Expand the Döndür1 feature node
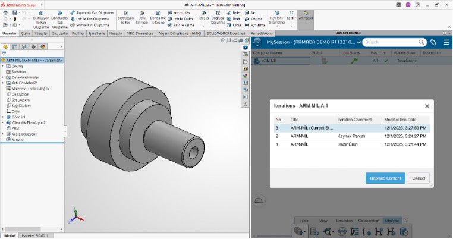The image size is (453, 239). (2, 117)
